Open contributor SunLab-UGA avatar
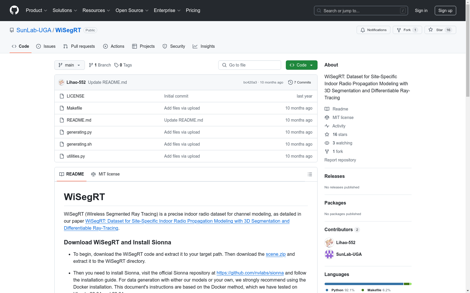Image resolution: width=470 pixels, height=293 pixels. tap(329, 254)
